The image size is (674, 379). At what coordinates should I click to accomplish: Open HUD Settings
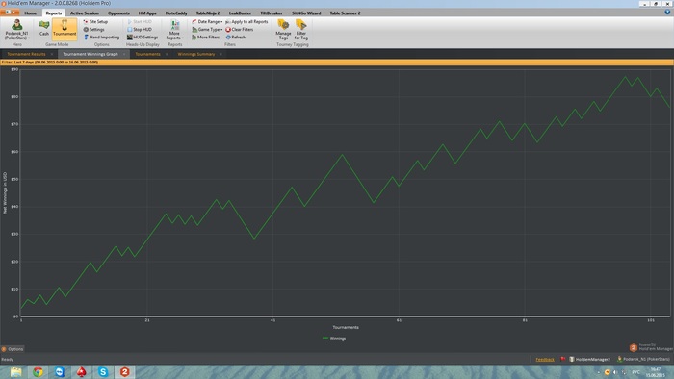click(143, 37)
